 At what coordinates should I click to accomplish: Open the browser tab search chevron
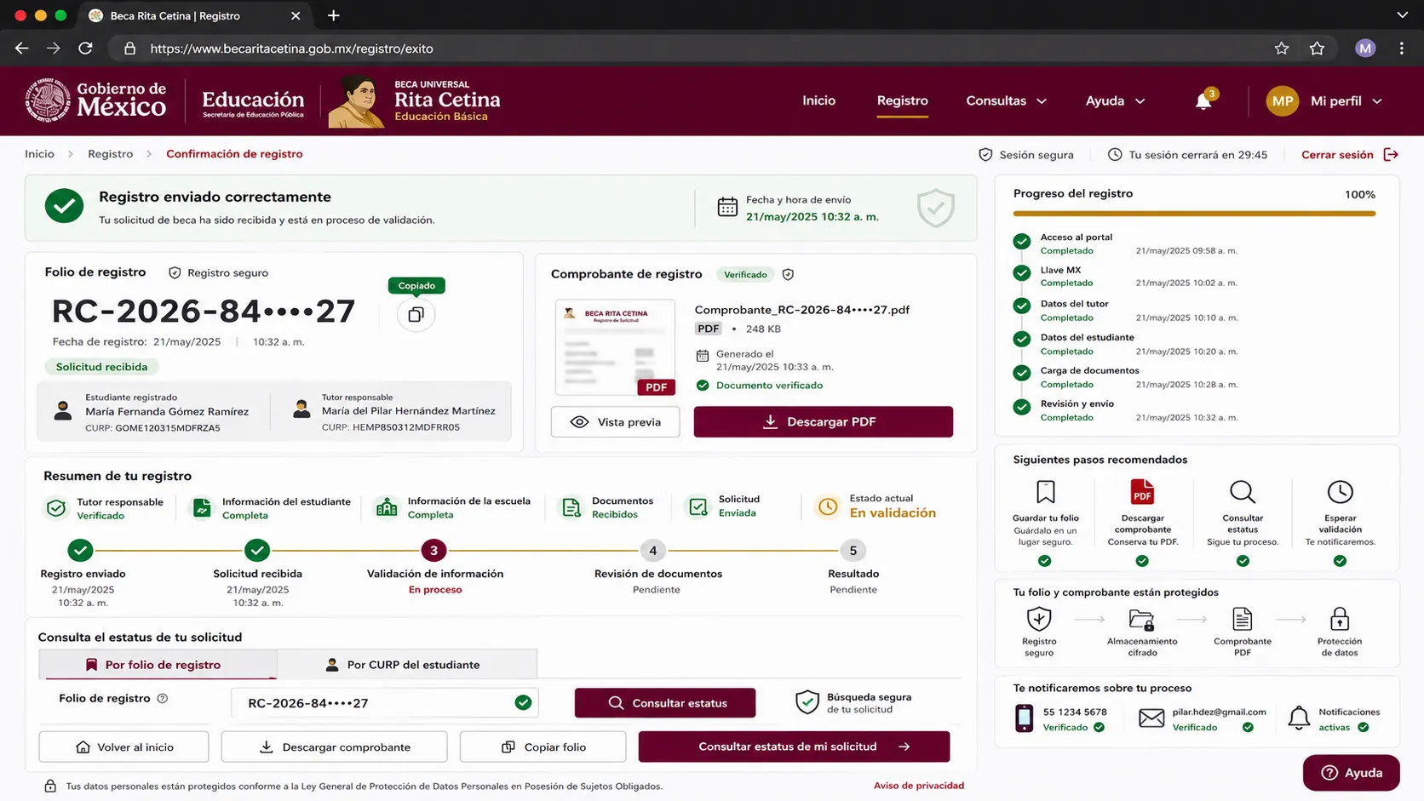click(x=1402, y=15)
